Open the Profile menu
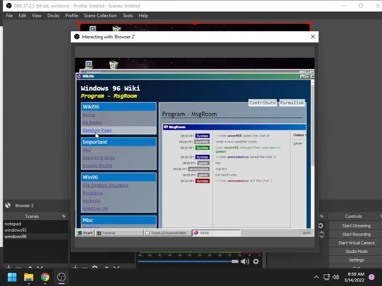The image size is (382, 286). [x=71, y=16]
